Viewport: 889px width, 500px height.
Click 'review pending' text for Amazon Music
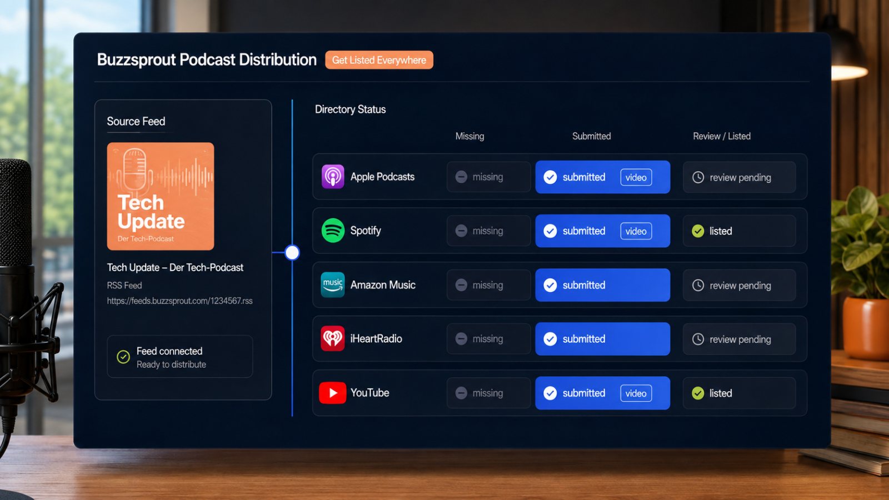point(740,286)
